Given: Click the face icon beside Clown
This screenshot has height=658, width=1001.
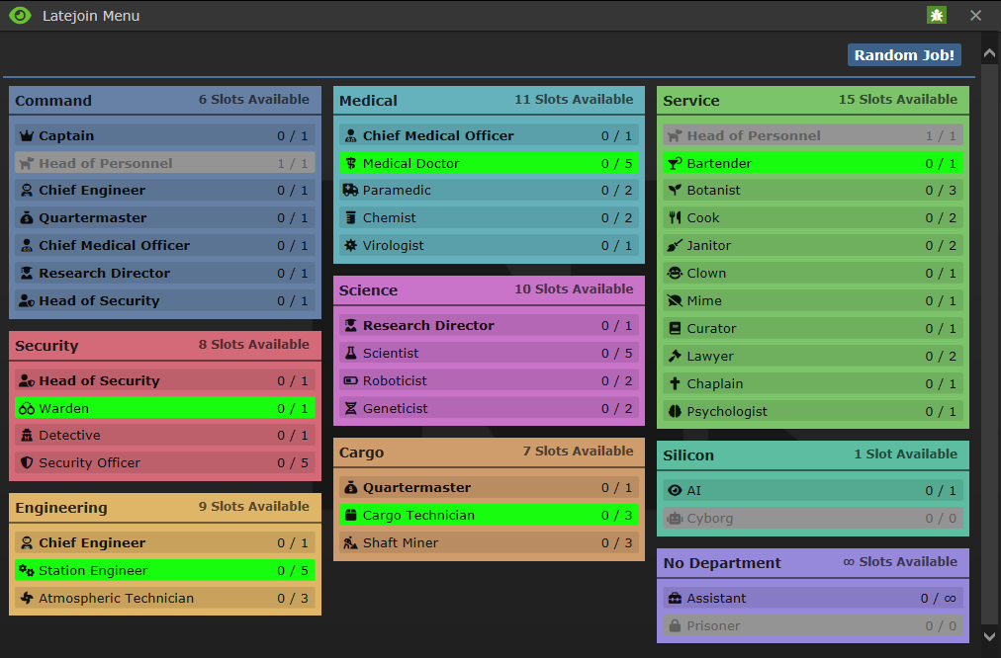Looking at the screenshot, I should 675,273.
